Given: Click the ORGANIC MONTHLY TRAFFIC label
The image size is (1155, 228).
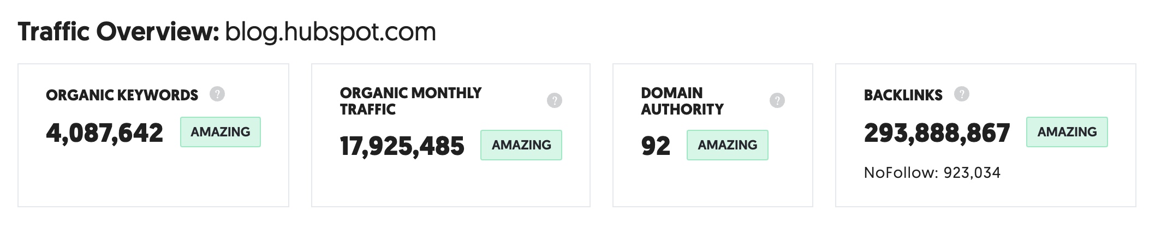Looking at the screenshot, I should 410,101.
